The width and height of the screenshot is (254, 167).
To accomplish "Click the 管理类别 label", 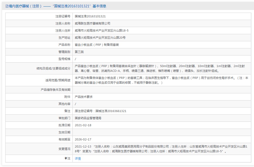I will (x=64, y=52).
